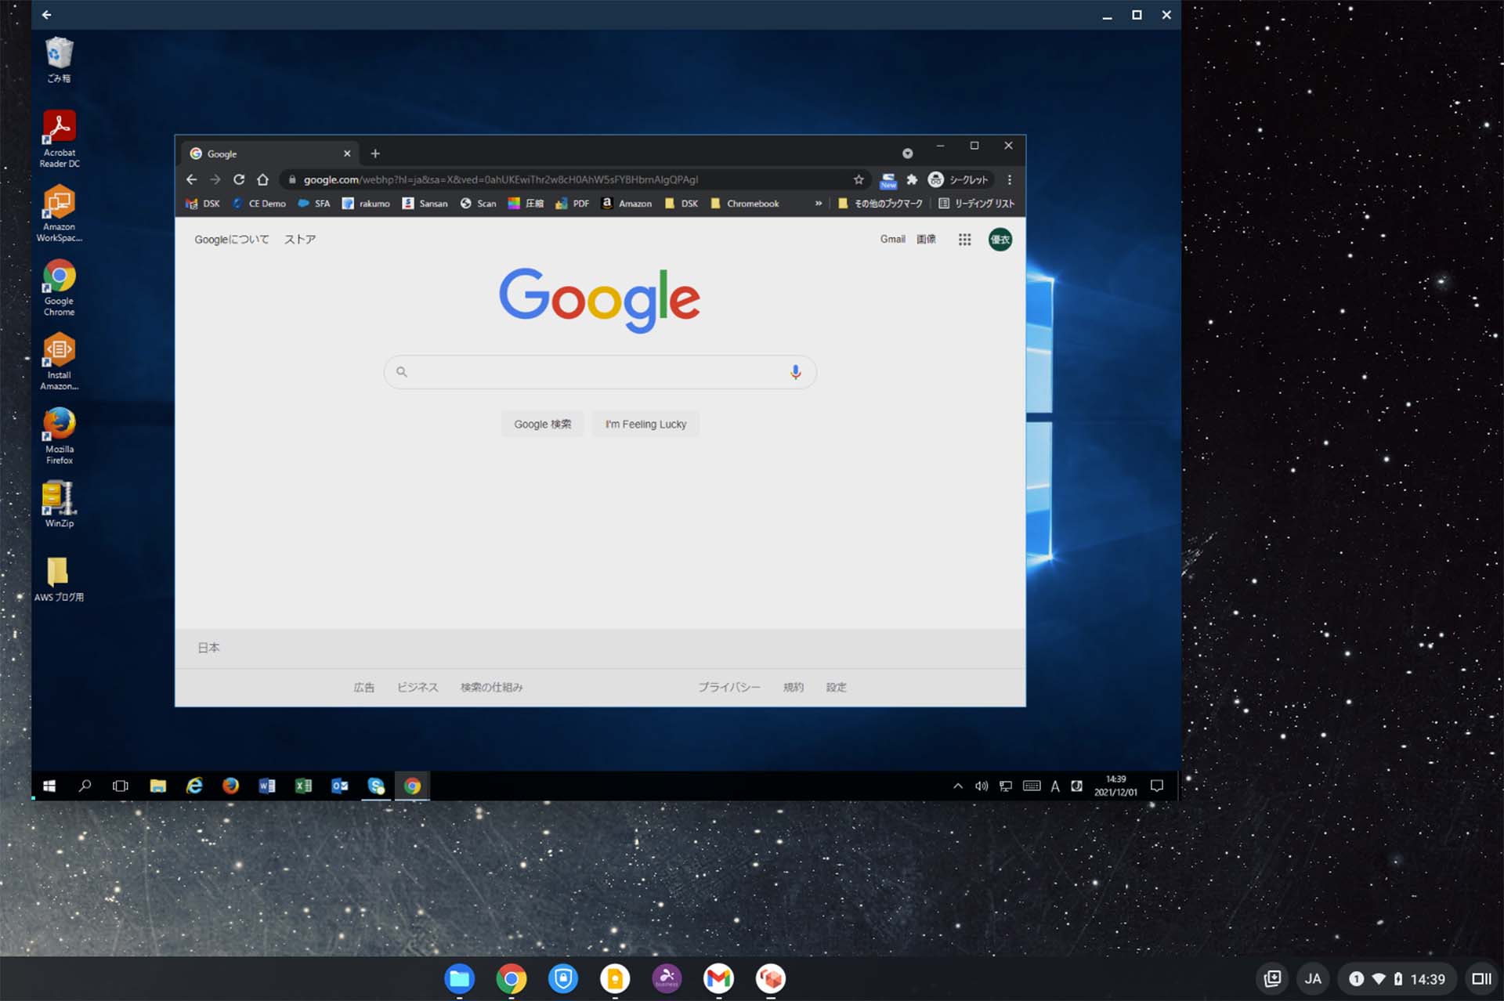Open the シークレット profile button

pos(959,179)
